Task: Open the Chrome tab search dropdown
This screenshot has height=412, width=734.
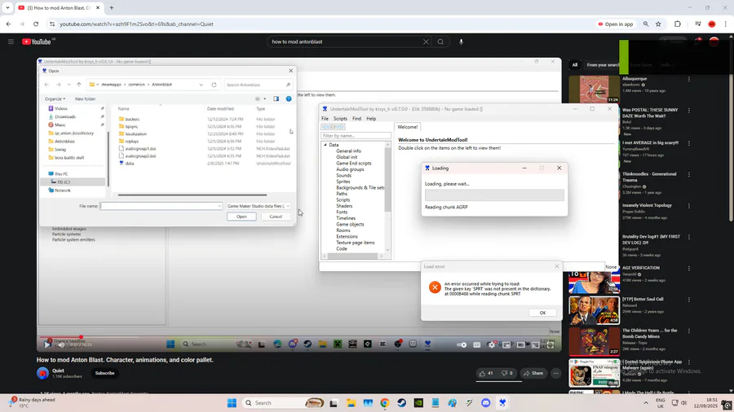Action: [7, 7]
